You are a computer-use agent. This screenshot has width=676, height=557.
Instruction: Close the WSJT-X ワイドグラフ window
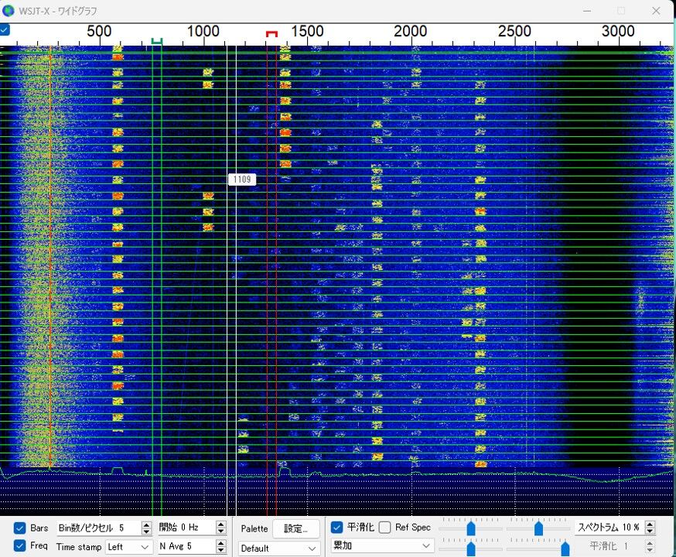(x=656, y=10)
